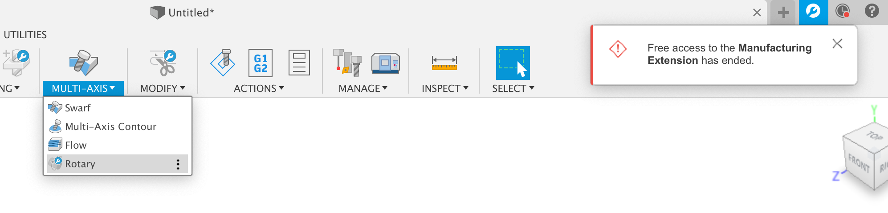The height and width of the screenshot is (213, 888).
Task: Open the Tool Library icon
Action: (x=347, y=63)
